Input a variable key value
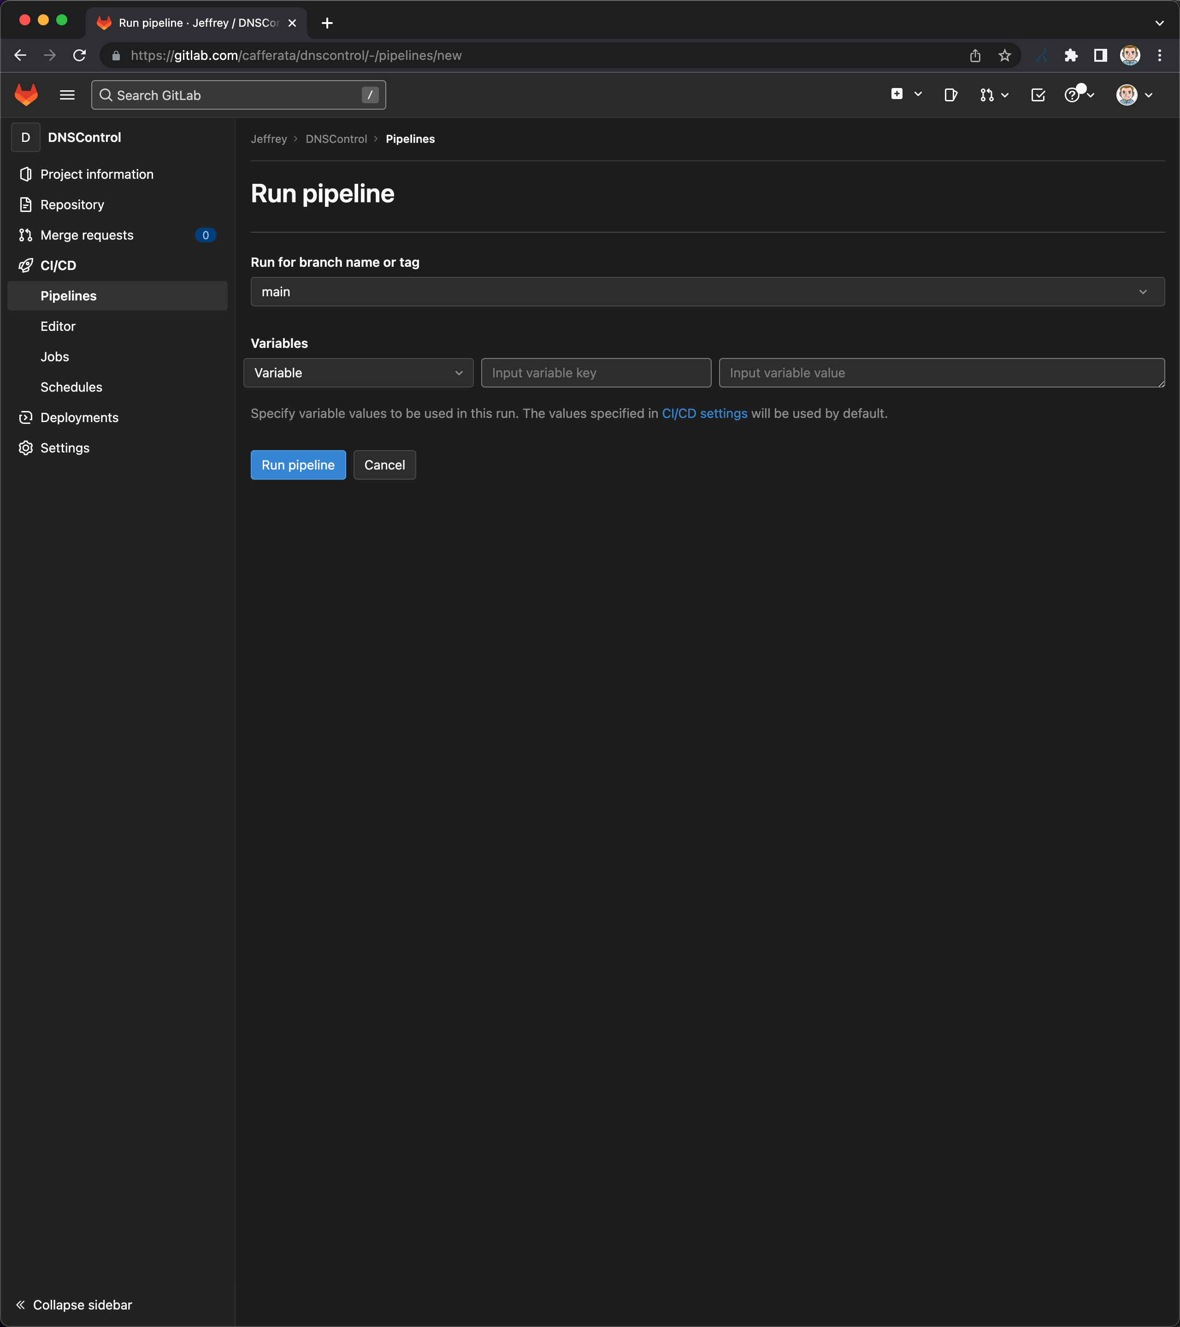 pos(595,372)
